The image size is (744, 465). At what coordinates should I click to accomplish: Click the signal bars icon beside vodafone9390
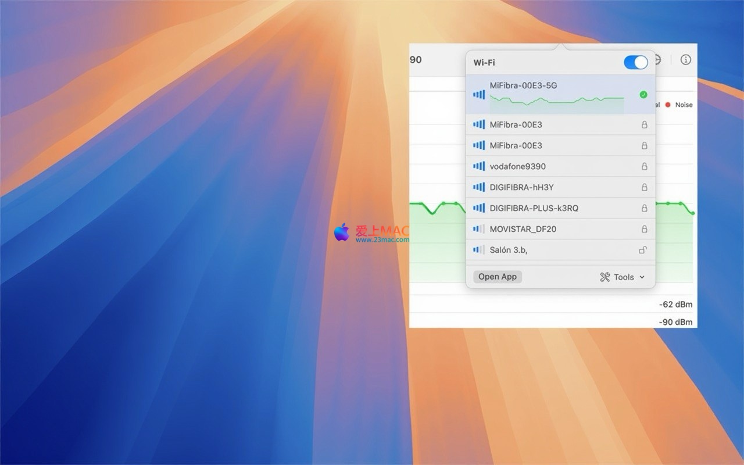pyautogui.click(x=479, y=166)
